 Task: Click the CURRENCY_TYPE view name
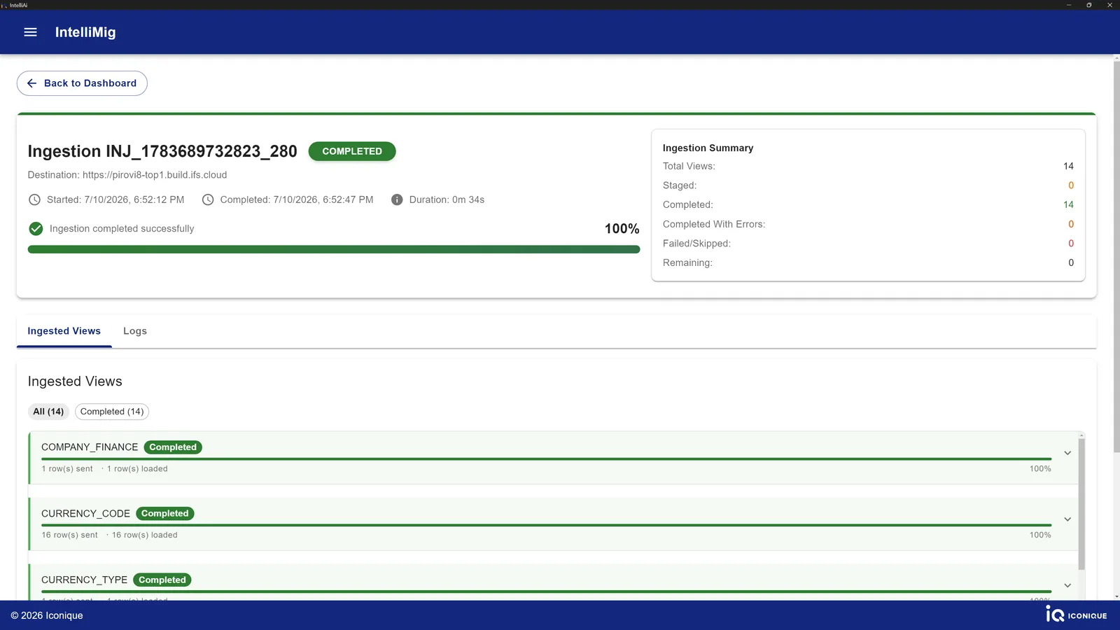point(84,580)
